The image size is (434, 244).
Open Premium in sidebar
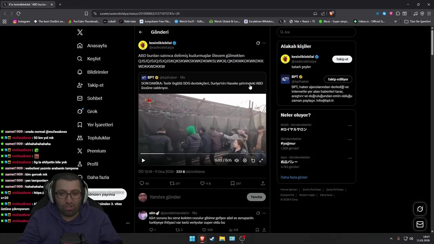coord(91,151)
